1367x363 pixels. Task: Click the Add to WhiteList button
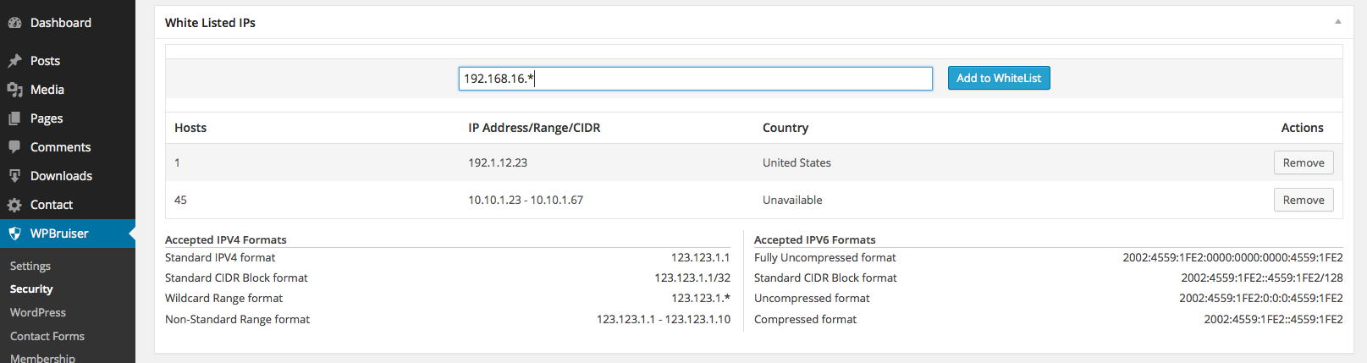point(999,78)
